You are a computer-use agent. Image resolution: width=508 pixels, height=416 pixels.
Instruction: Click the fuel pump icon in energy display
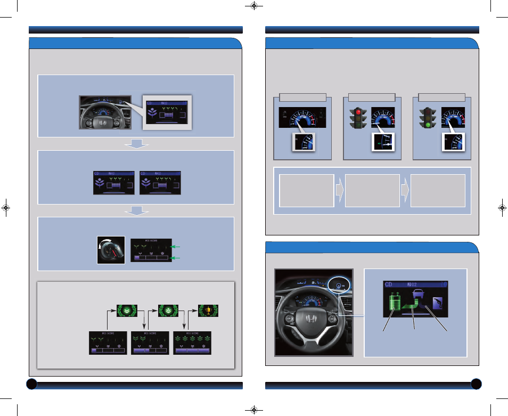437,304
